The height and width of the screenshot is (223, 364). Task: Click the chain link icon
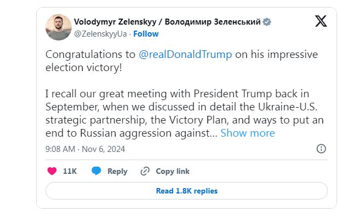[145, 171]
